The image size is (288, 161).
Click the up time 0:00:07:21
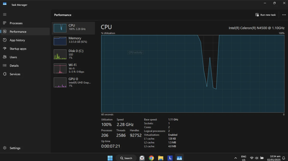111,146
